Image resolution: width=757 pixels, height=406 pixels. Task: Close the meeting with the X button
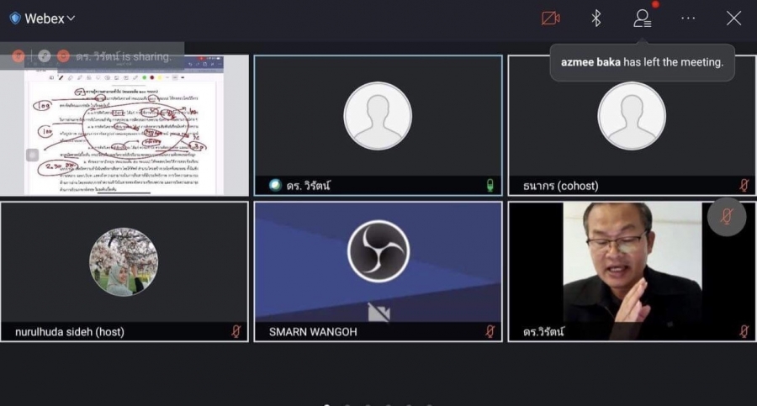(733, 18)
